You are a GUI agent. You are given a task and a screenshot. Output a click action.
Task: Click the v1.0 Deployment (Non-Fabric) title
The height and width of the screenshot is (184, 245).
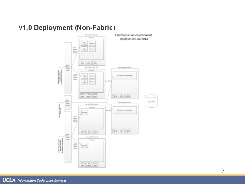(67, 28)
